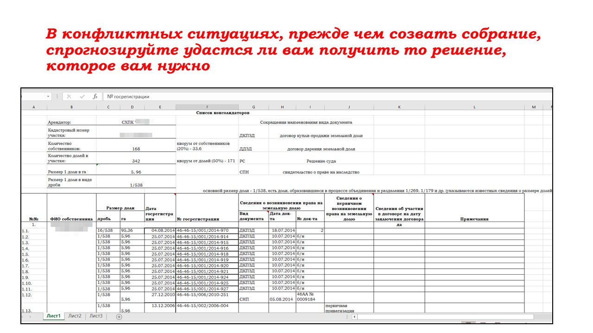Click the СНП document type cell

pyautogui.click(x=253, y=297)
